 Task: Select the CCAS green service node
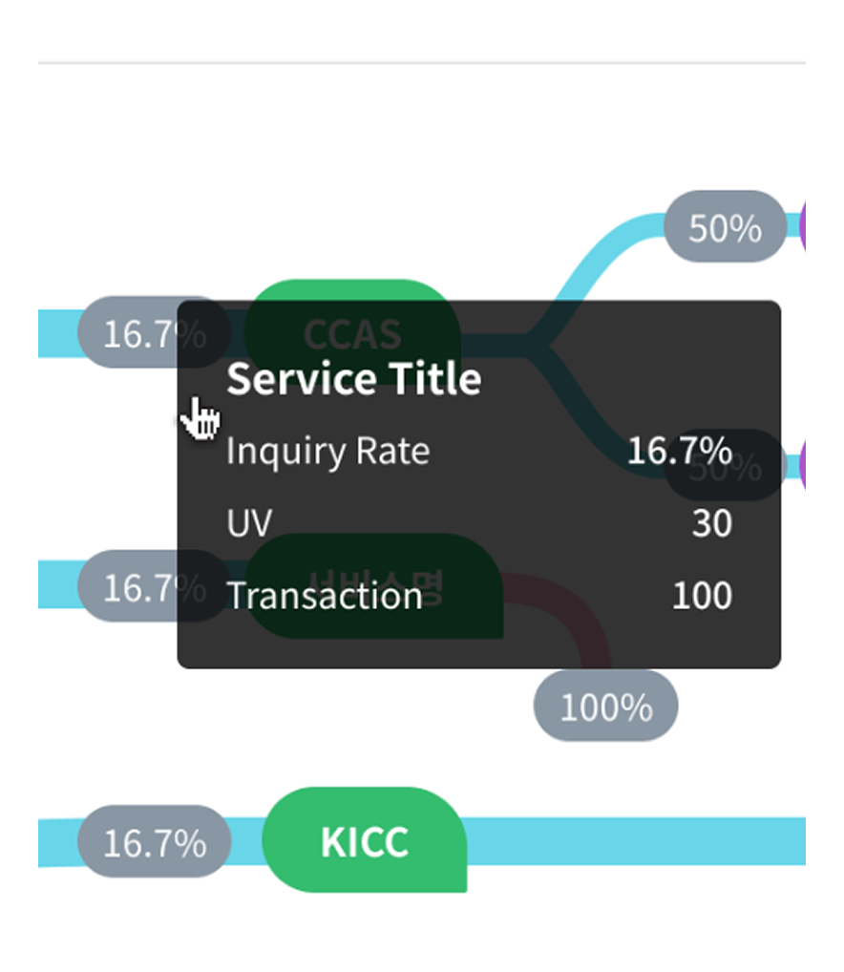[352, 332]
